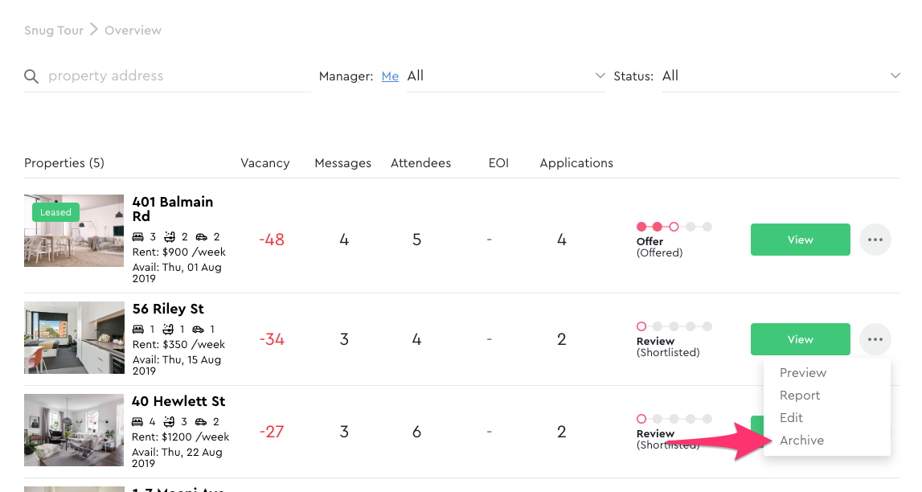Open the more options button for 401 Balmain Rd
Viewport: 922px width, 492px height.
pos(875,240)
